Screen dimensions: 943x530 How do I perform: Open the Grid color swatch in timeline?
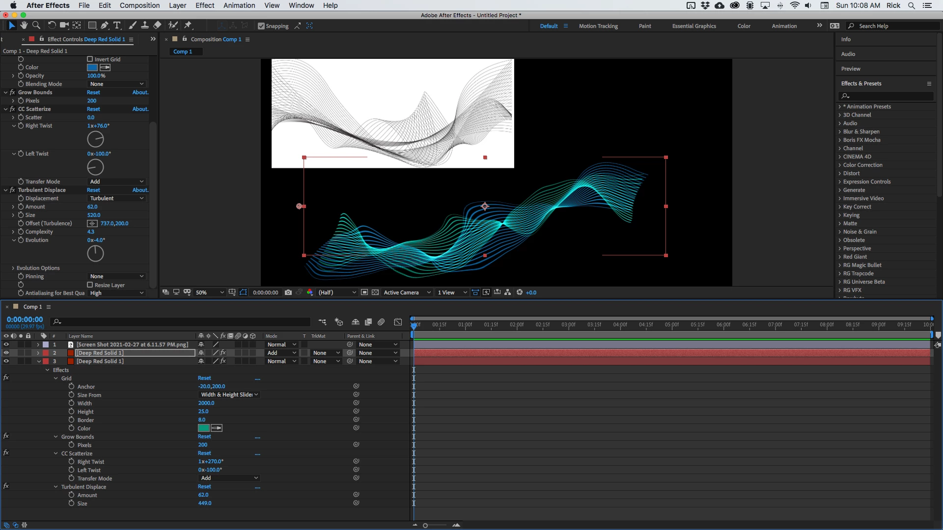[204, 428]
